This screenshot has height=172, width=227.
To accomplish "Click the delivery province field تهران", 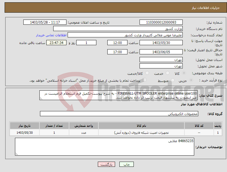I will coord(161,60).
